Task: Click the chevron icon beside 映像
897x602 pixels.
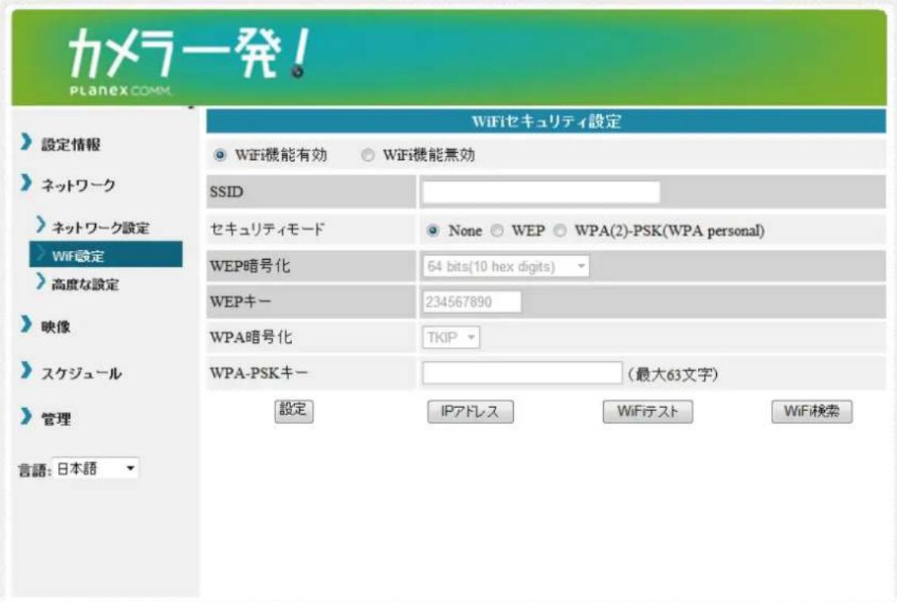Action: pos(25,324)
